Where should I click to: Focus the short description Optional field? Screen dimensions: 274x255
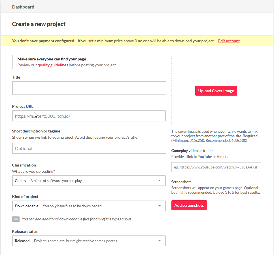(x=89, y=148)
